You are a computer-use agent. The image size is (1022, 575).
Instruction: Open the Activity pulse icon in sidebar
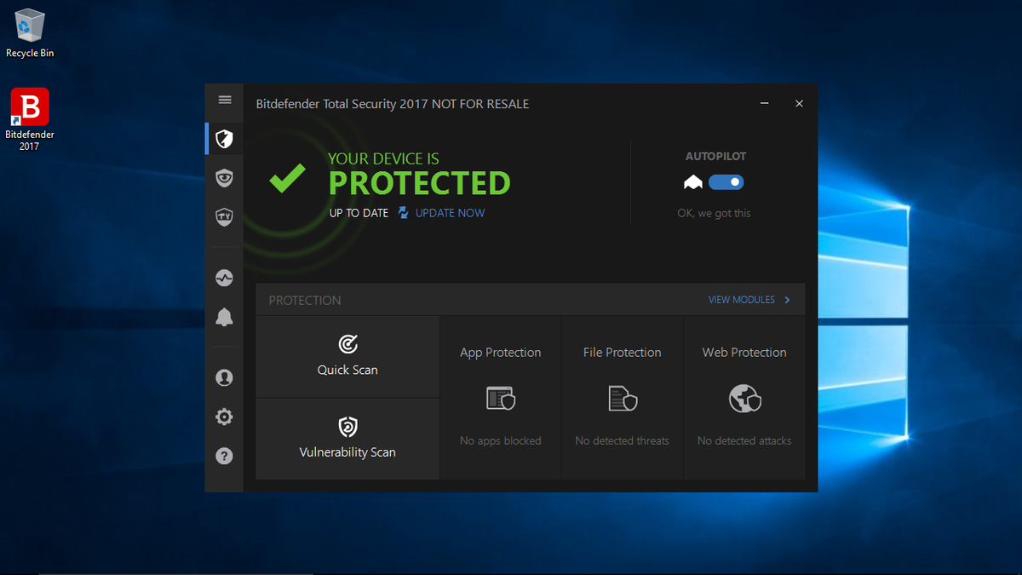(224, 278)
